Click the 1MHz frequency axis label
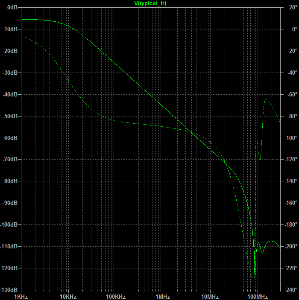 pyautogui.click(x=163, y=297)
